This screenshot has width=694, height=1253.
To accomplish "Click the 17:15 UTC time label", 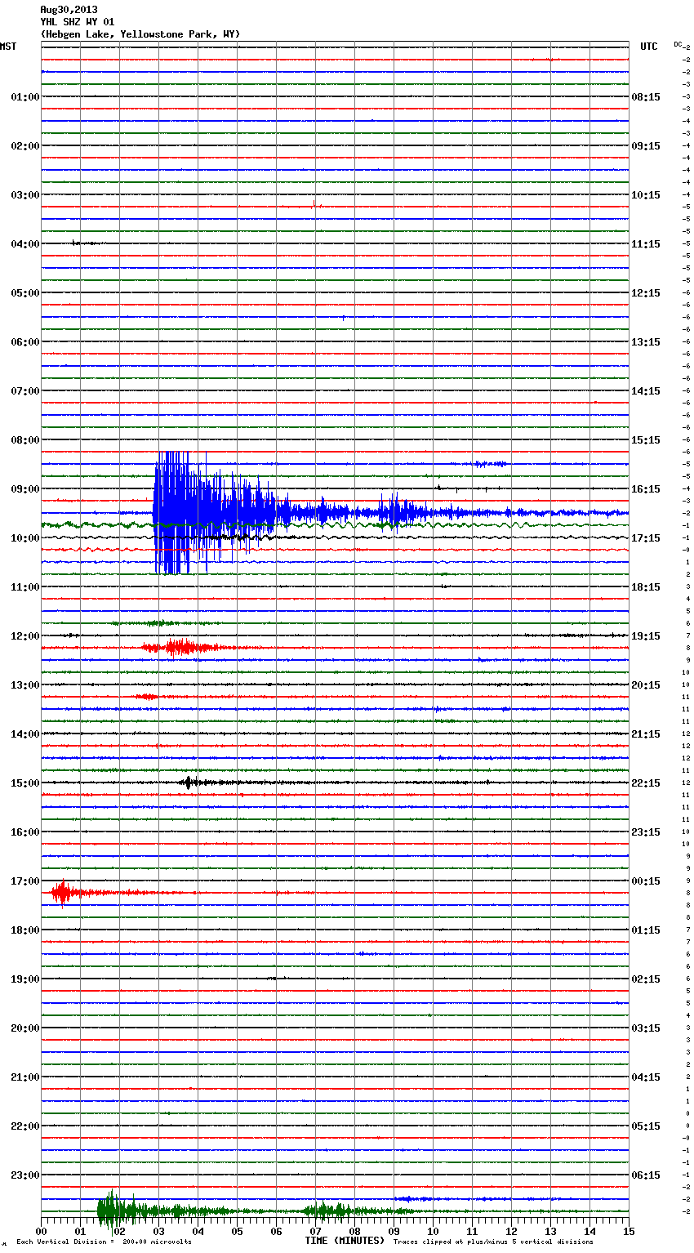I will pos(646,538).
